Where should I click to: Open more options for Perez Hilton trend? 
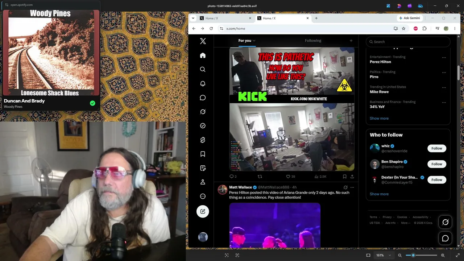[444, 58]
